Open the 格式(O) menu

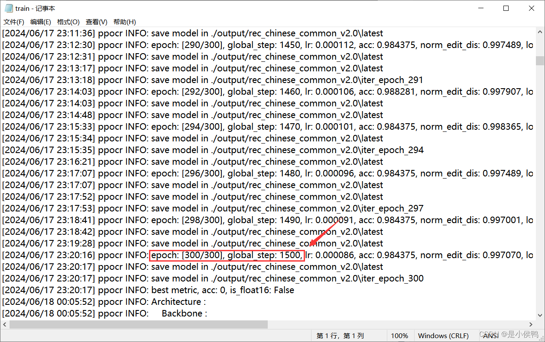pos(68,22)
